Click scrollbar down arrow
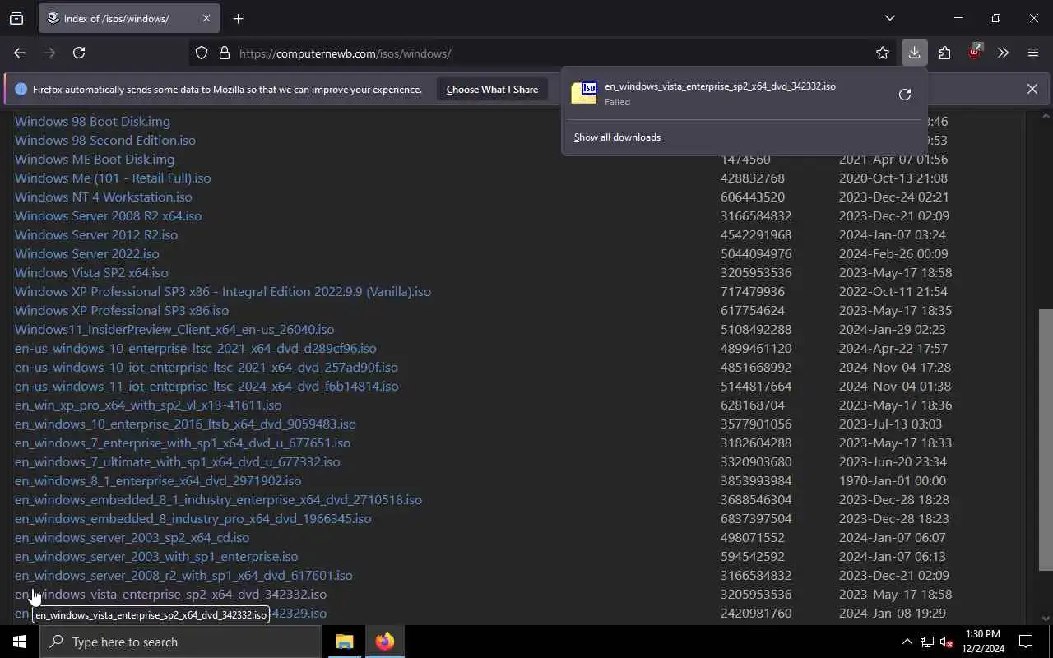Screen dimensions: 1053x658 pos(1046,618)
